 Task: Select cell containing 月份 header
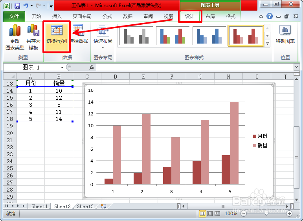[x=31, y=83]
